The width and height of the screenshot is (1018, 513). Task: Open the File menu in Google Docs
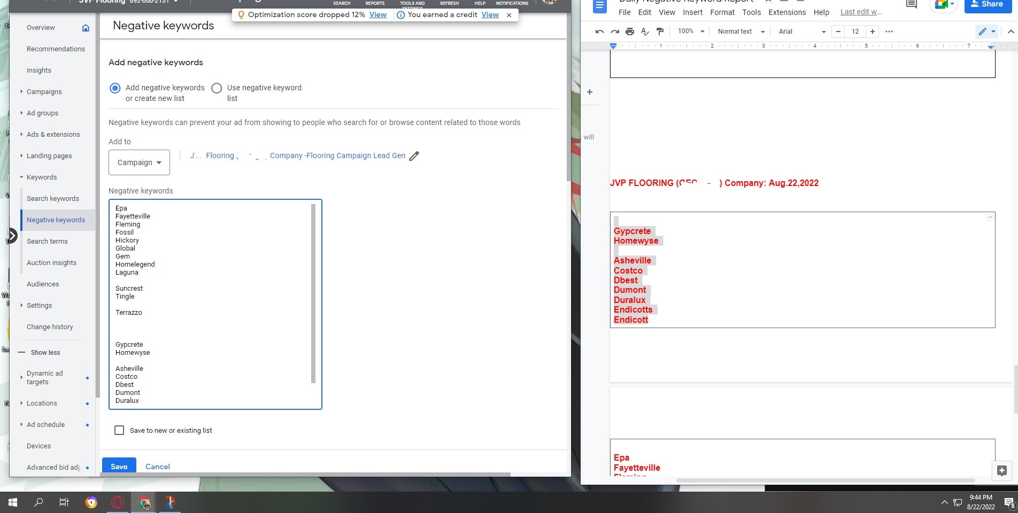624,12
